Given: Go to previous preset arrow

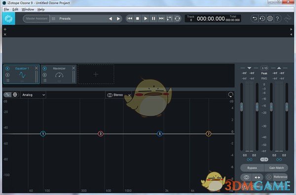Looking at the screenshot, I should pos(111,19).
